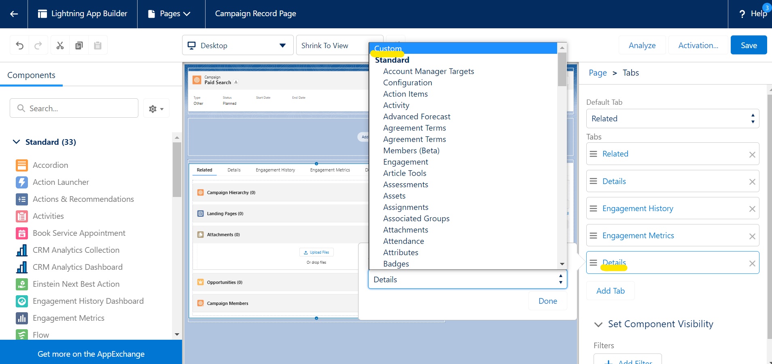
Task: Select the Accordion component icon
Action: click(22, 165)
